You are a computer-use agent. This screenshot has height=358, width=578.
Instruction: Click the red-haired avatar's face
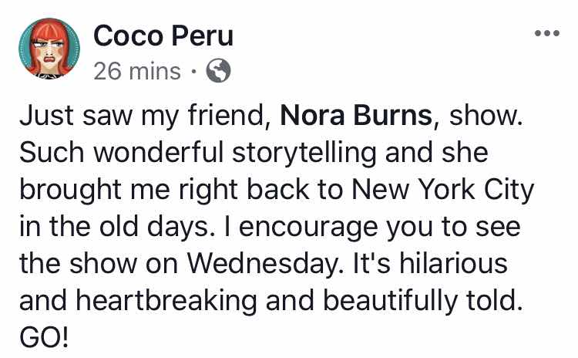[50, 52]
